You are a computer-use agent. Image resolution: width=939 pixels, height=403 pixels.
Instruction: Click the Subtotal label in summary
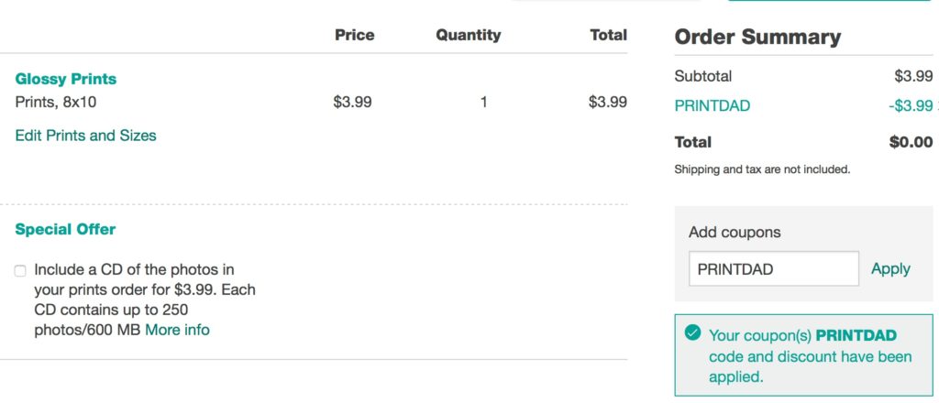[703, 76]
